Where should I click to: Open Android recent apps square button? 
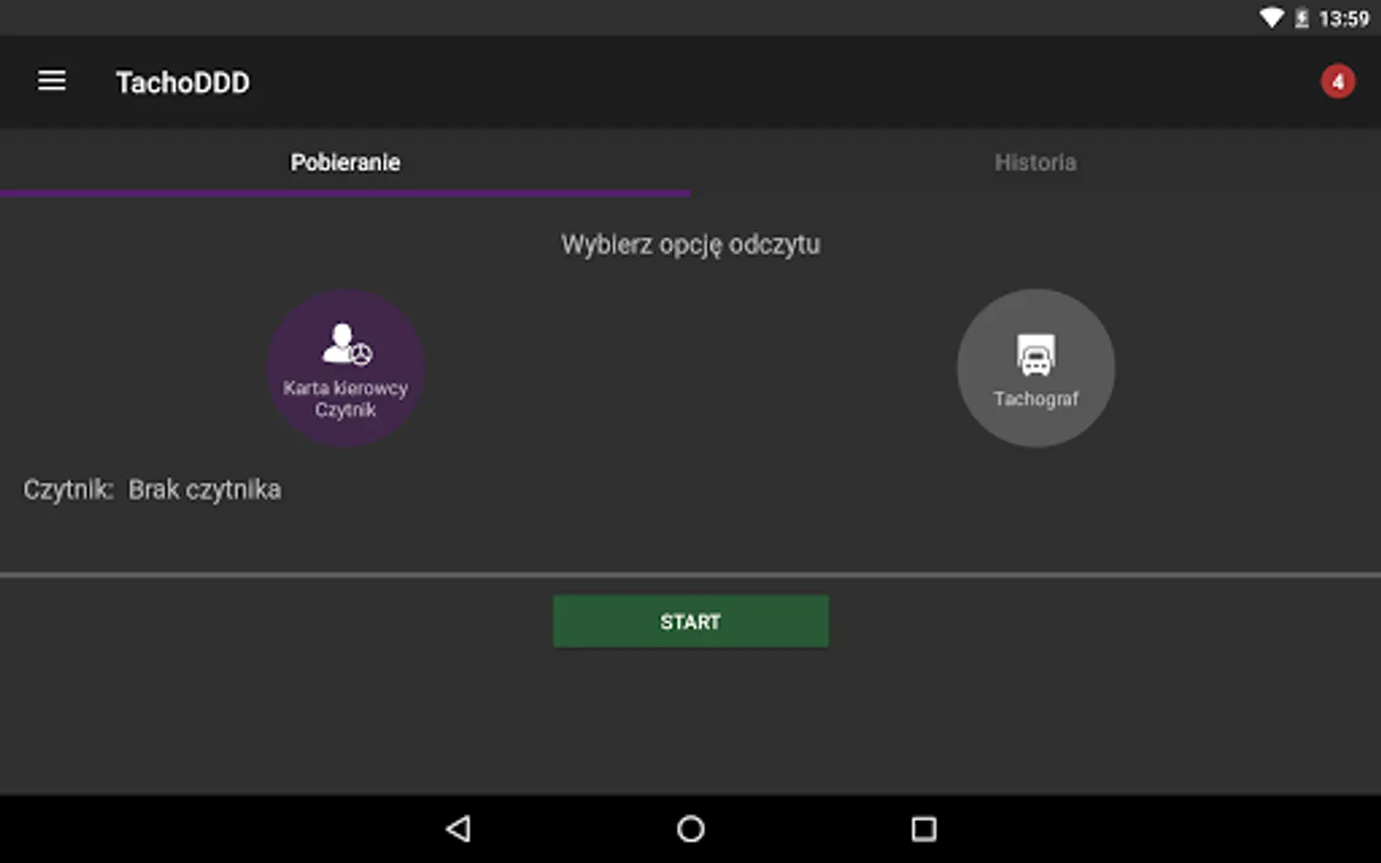click(924, 828)
